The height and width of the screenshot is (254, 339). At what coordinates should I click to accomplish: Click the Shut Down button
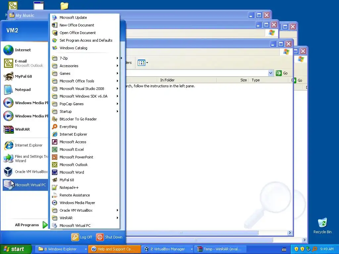click(x=109, y=237)
